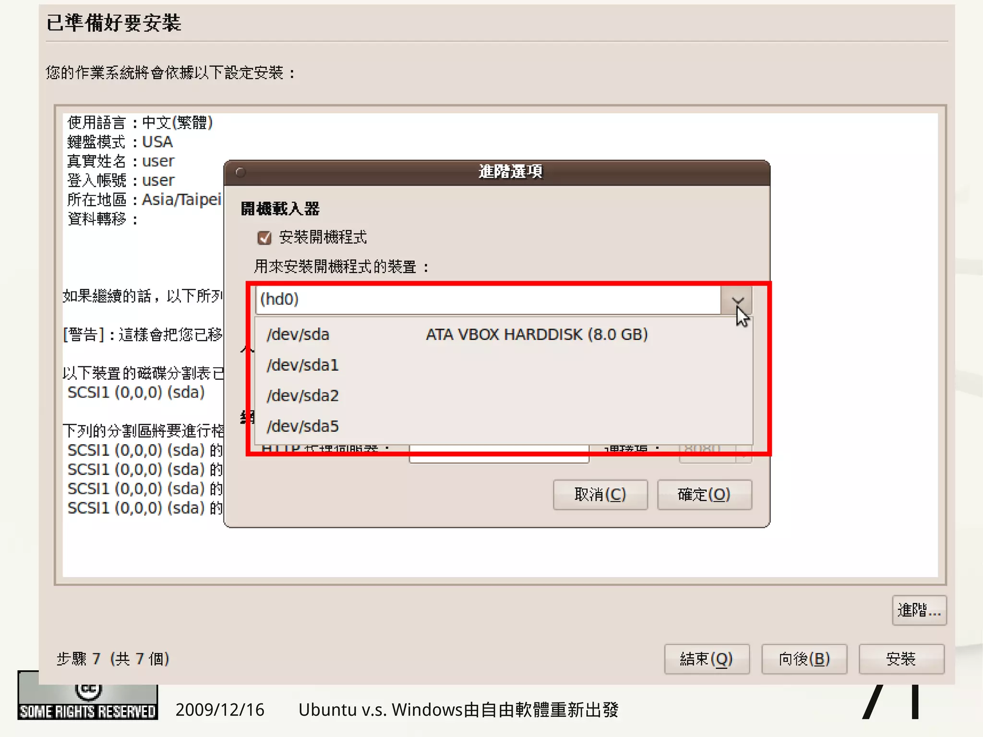Click the 安裝 install button
Viewport: 983px width, 737px height.
[x=901, y=659]
